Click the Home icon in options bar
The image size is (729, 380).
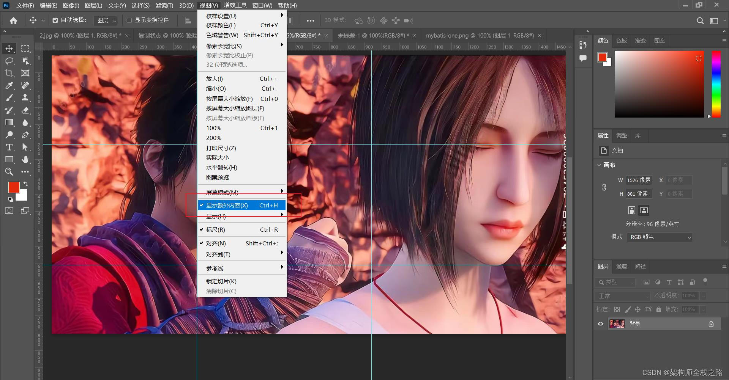13,20
